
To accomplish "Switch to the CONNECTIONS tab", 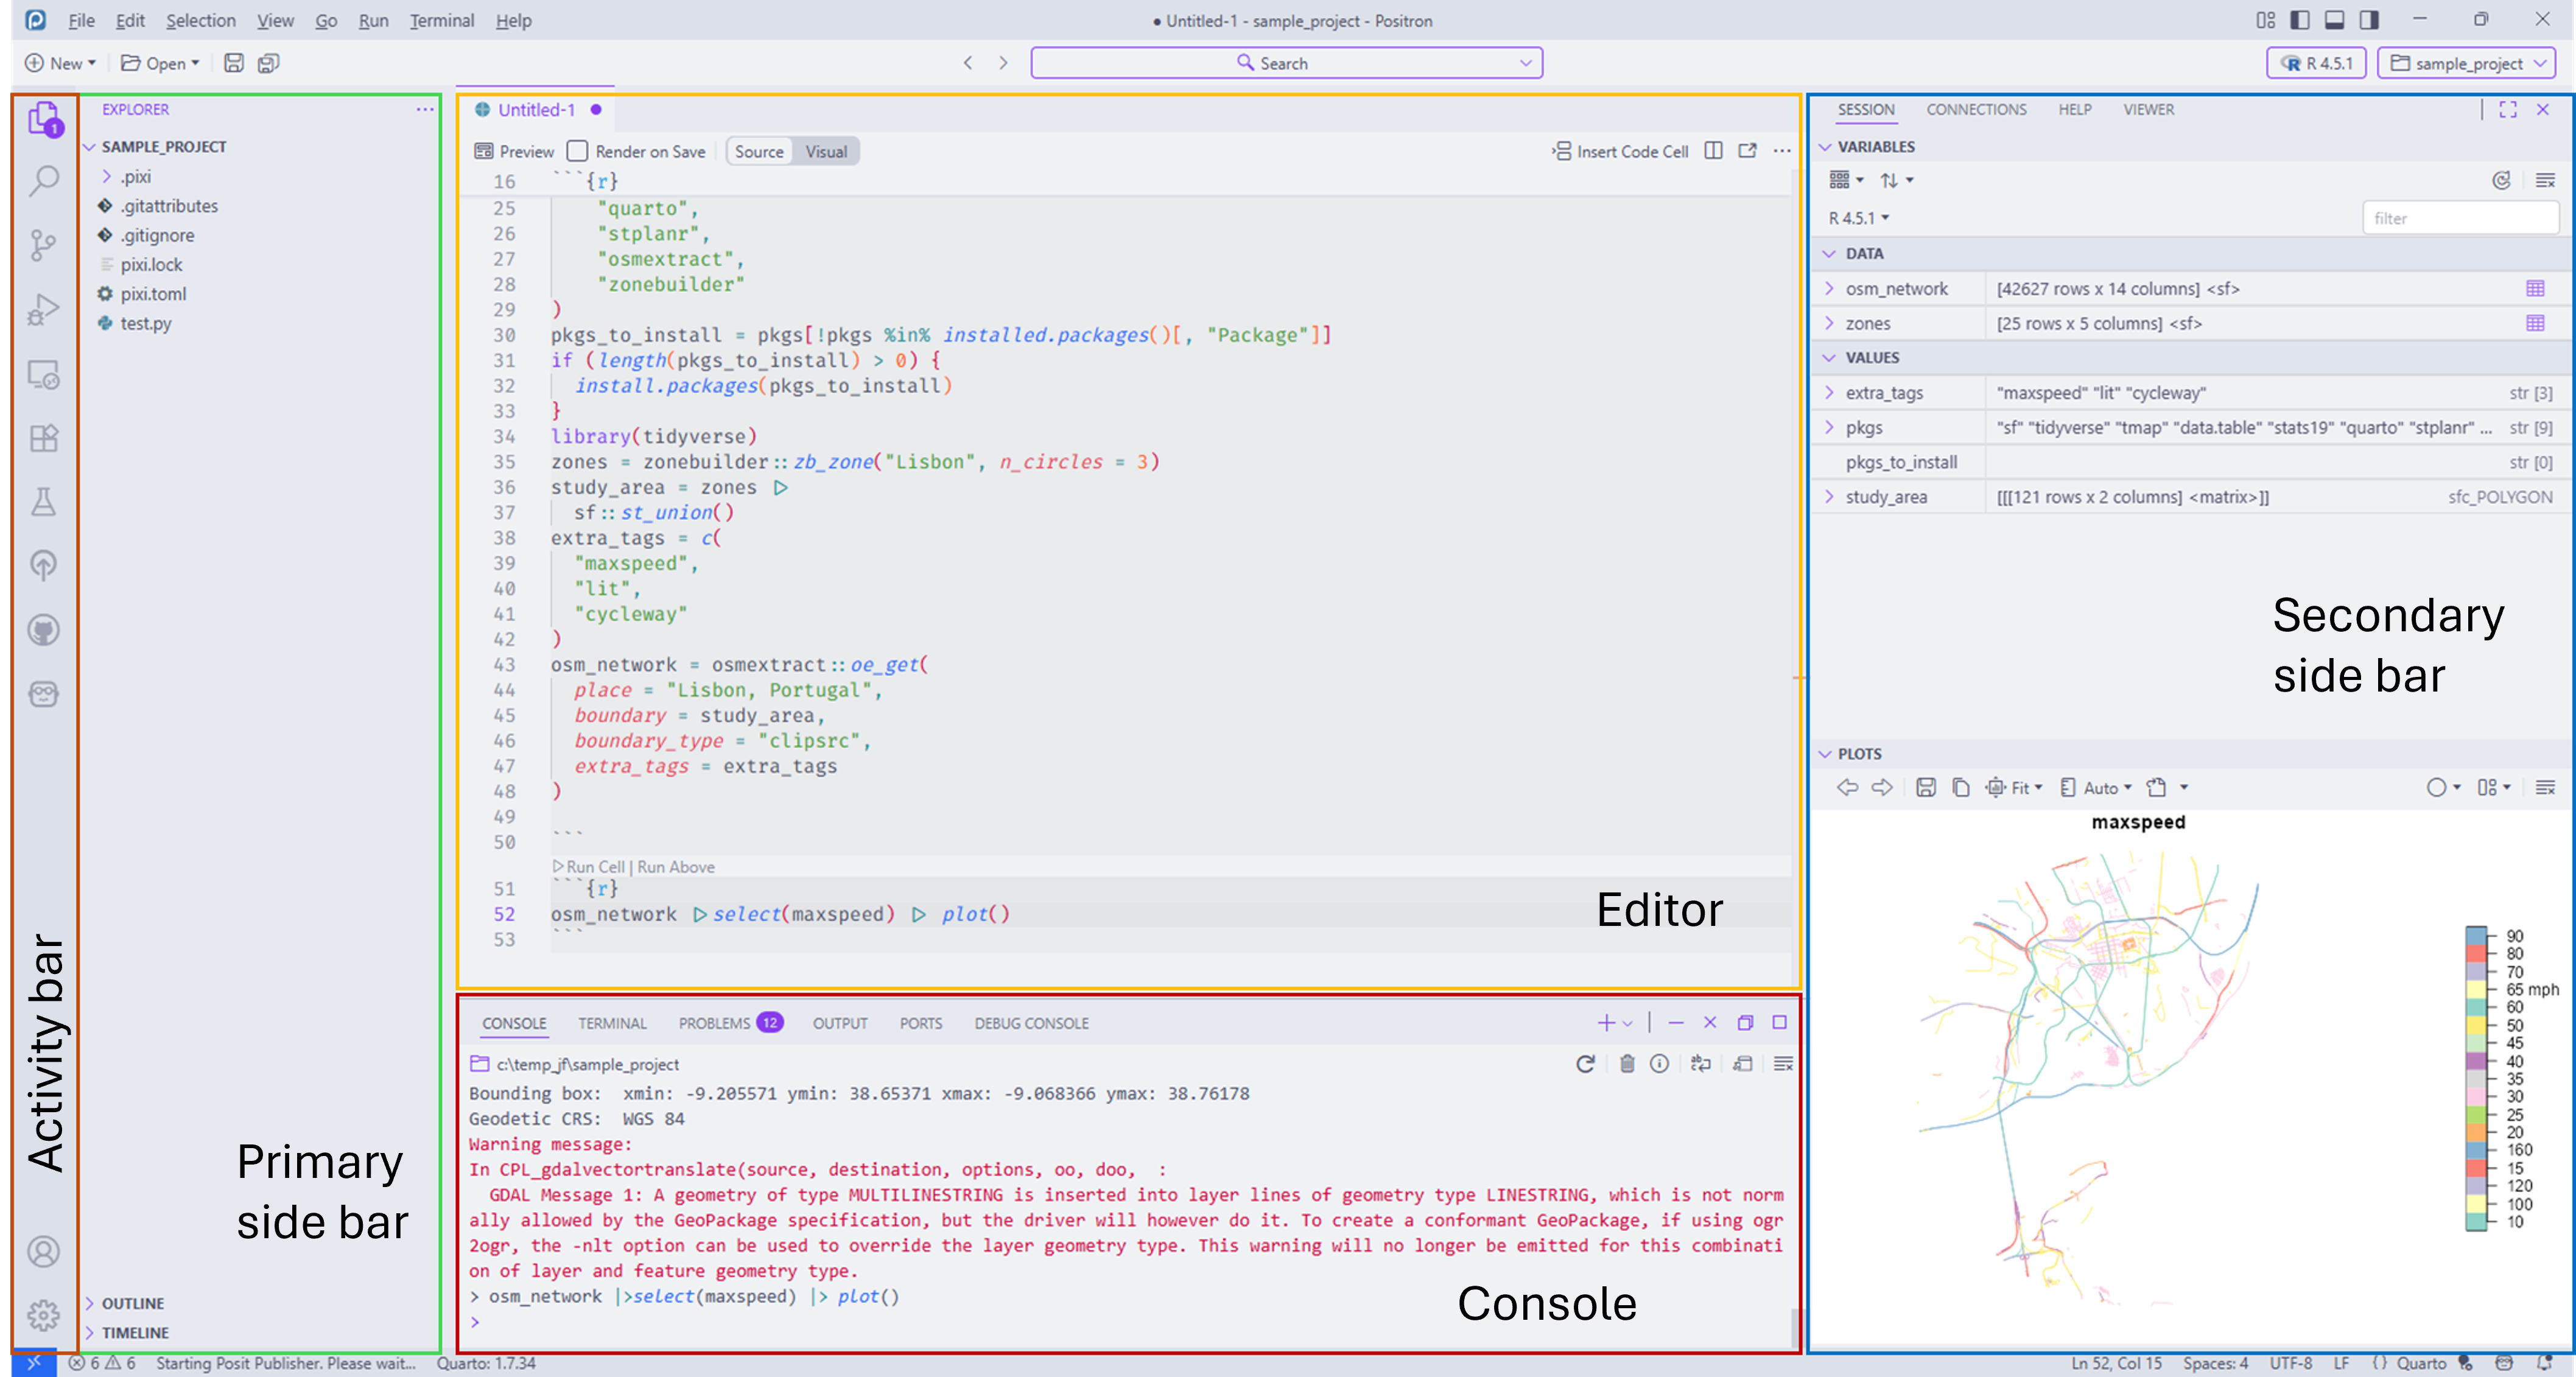I will (1976, 109).
